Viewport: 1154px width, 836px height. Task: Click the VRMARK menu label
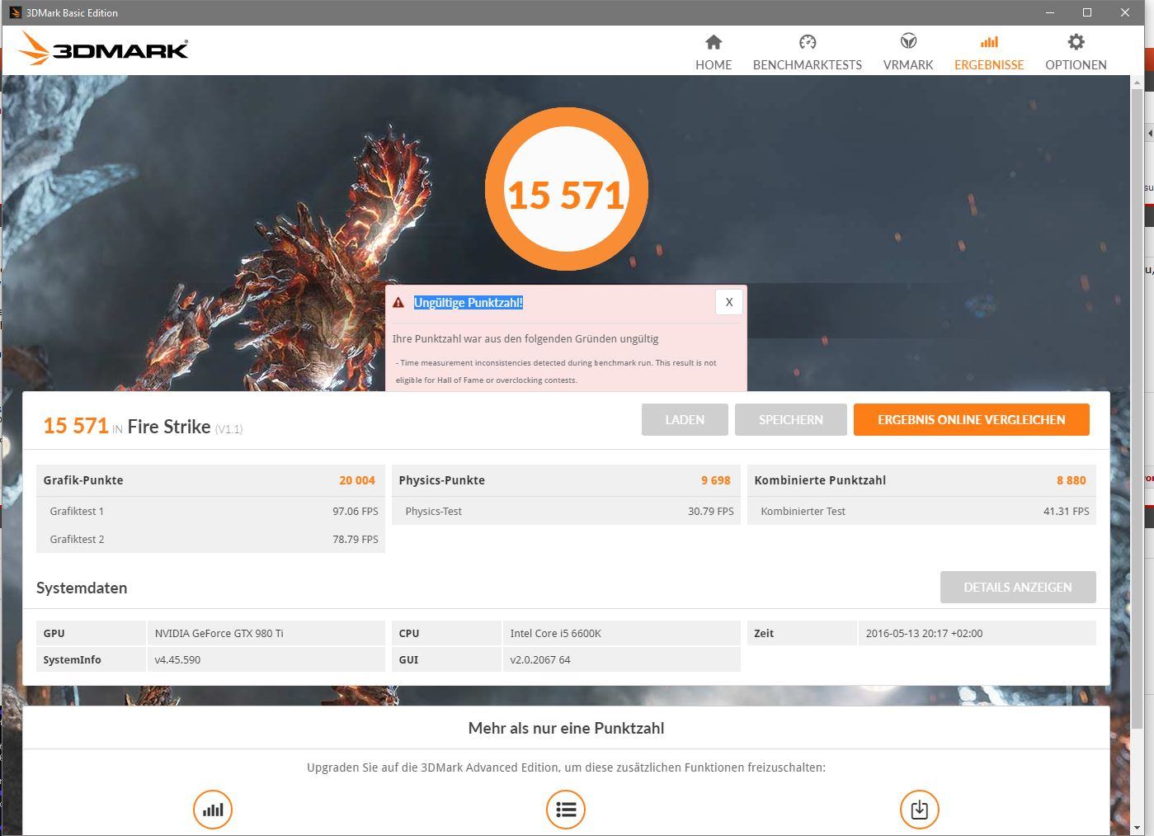click(908, 64)
